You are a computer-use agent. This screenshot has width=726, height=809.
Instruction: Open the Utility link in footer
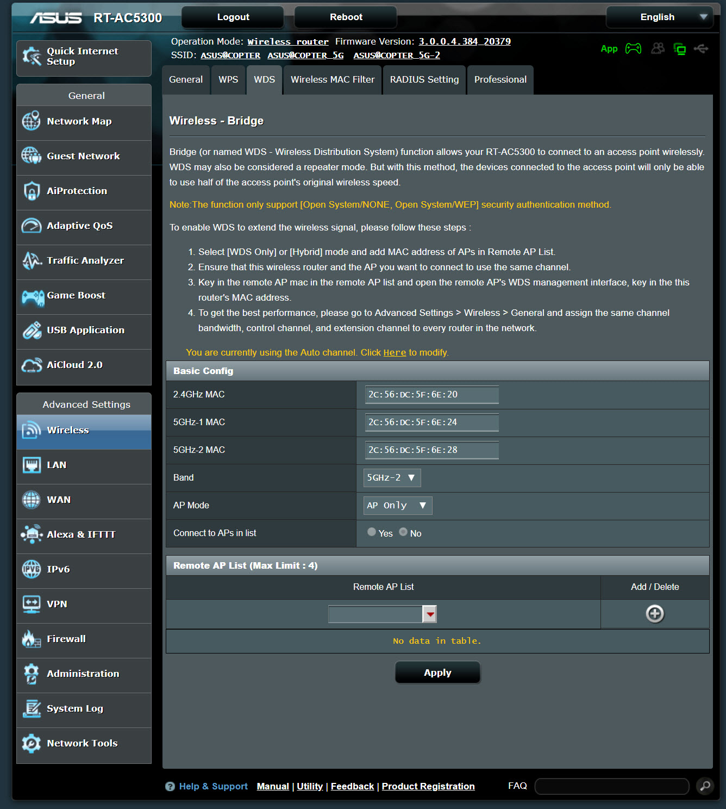coord(310,787)
